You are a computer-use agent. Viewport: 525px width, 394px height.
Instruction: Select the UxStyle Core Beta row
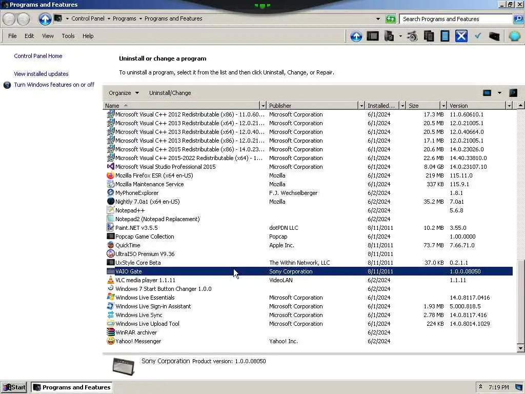tap(309, 262)
